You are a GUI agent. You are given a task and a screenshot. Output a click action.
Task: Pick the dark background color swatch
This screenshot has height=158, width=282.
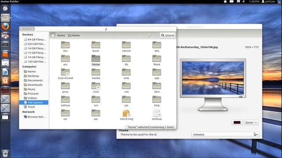pos(237,122)
